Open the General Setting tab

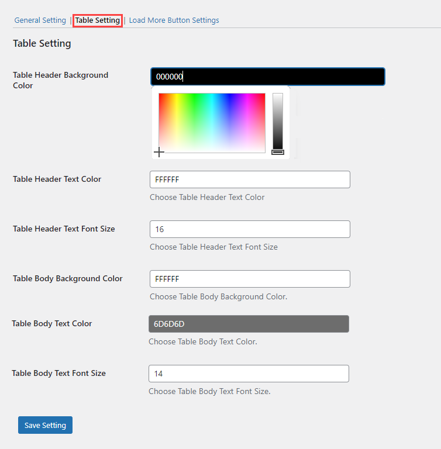[x=40, y=20]
